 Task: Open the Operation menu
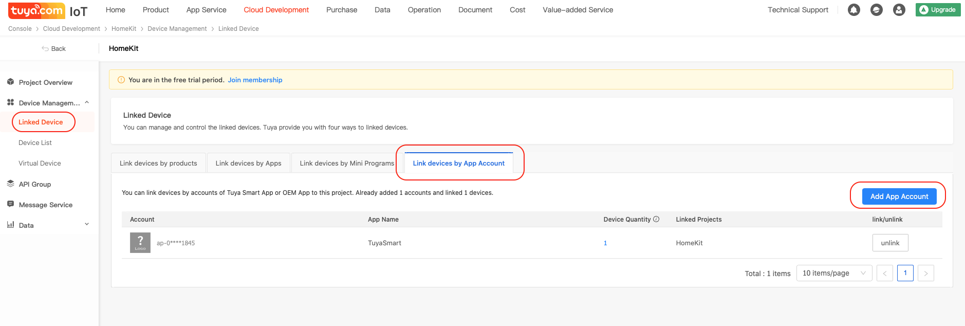pos(424,10)
